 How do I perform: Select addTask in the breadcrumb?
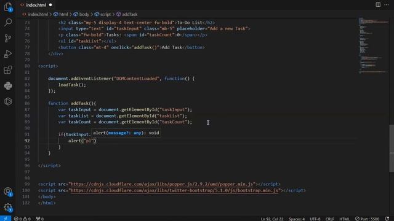pyautogui.click(x=127, y=14)
